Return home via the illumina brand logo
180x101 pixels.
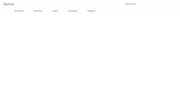coord(9,4)
